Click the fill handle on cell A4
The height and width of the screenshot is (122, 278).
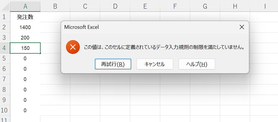(40, 53)
